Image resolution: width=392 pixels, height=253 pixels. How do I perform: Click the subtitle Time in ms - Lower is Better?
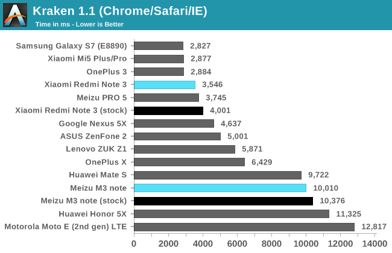(x=80, y=24)
